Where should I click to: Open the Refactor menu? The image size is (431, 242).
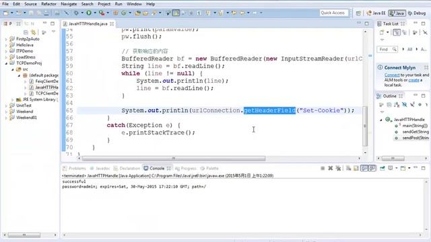click(x=48, y=4)
